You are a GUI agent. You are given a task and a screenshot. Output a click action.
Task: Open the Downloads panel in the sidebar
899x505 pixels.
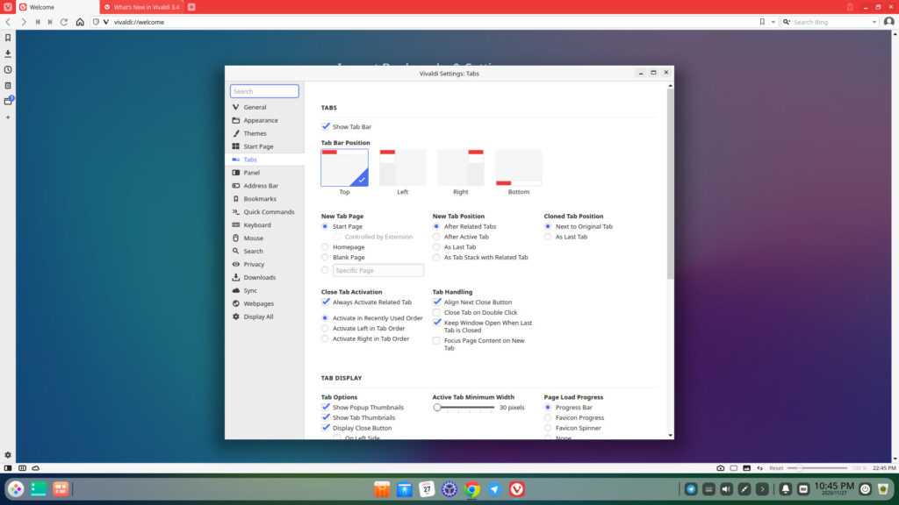[x=7, y=53]
